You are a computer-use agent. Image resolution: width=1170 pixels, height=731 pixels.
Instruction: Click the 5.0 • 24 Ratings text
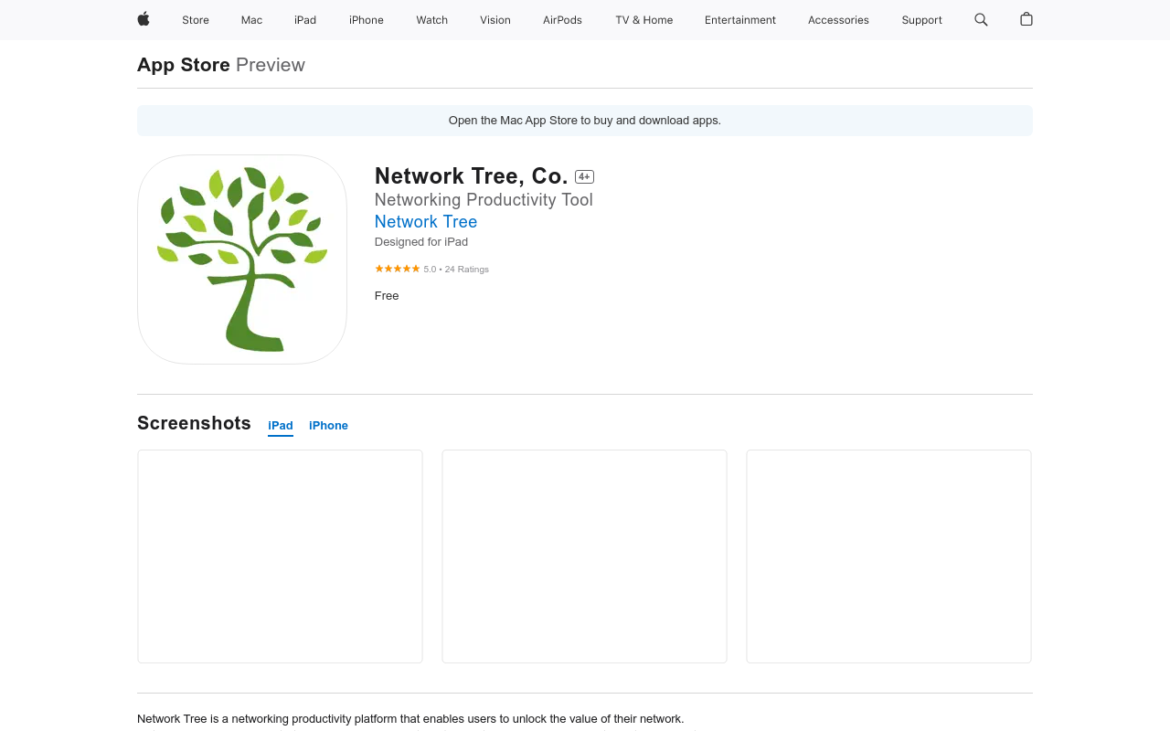(456, 270)
